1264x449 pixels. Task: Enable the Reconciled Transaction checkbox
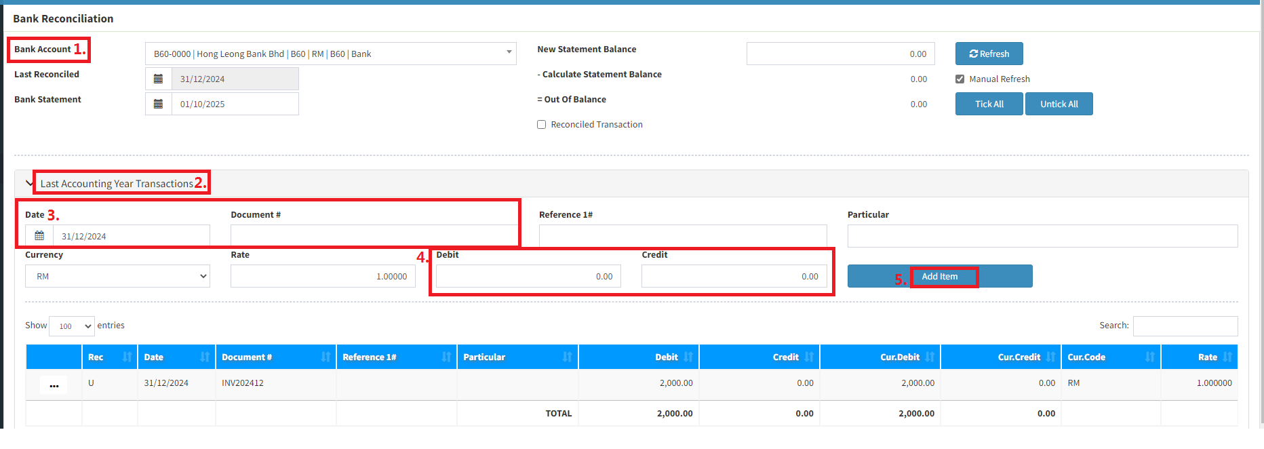pos(541,125)
